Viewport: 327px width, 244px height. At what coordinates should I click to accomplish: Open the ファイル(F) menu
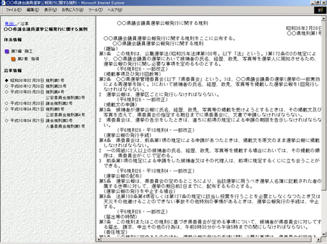pos(13,10)
